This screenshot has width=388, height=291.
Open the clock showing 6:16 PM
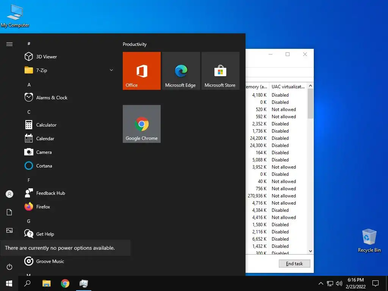point(355,283)
